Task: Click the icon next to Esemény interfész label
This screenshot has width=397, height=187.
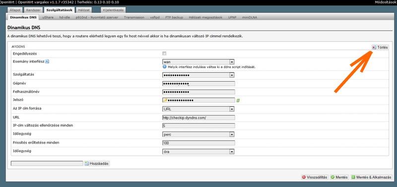Action: pos(47,61)
